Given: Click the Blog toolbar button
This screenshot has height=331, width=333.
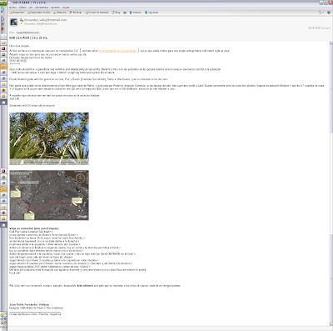Looking at the screenshot, I should [x=116, y=13].
